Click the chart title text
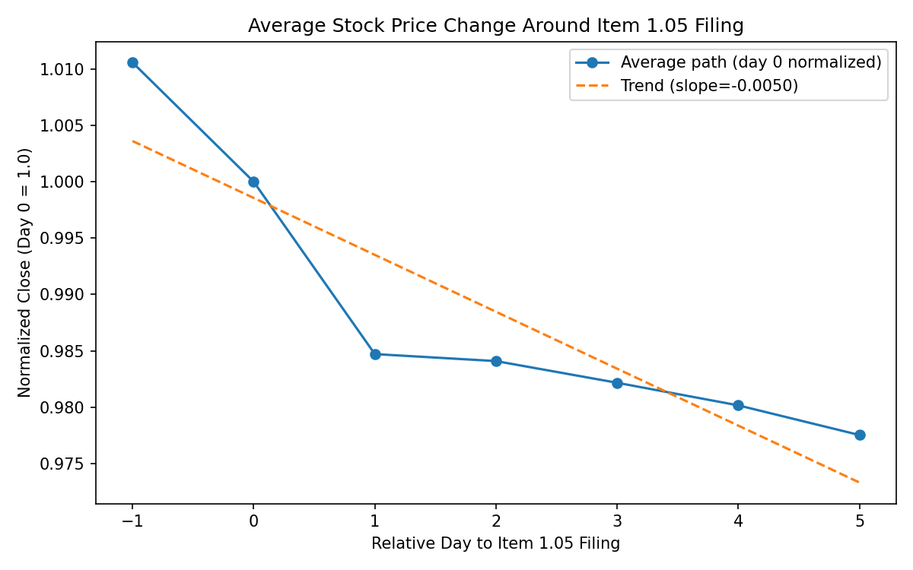The width and height of the screenshot is (913, 570). (x=495, y=26)
